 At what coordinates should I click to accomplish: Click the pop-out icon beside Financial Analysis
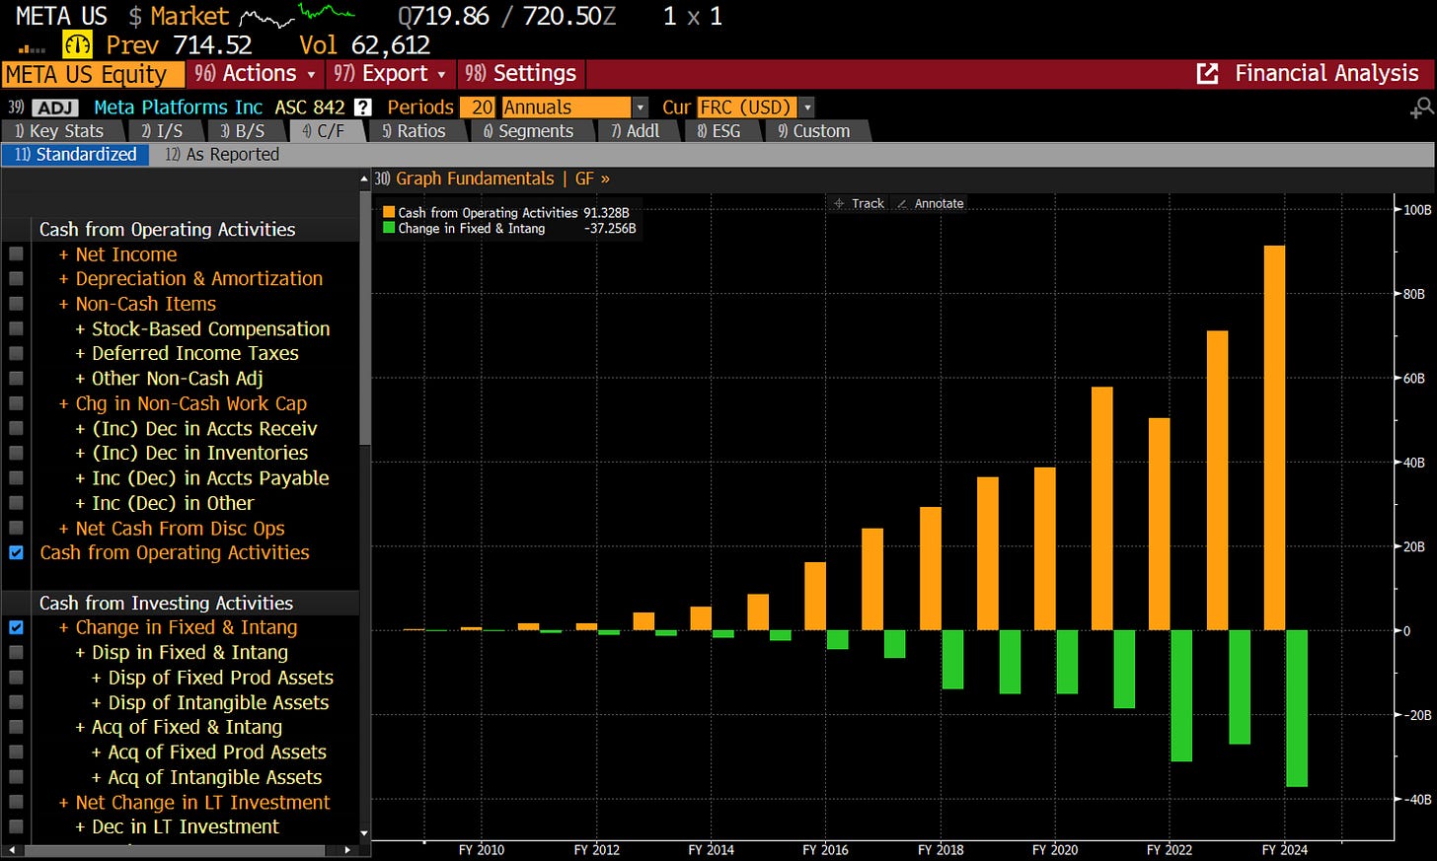coord(1207,74)
